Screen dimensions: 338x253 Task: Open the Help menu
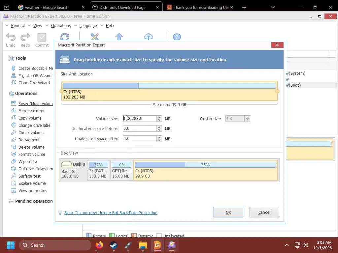110,26
